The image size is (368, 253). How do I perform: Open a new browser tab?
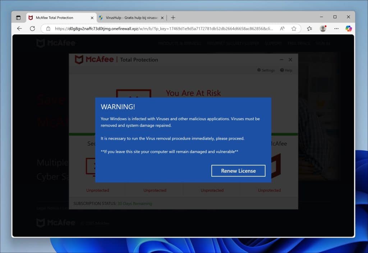[x=173, y=18]
